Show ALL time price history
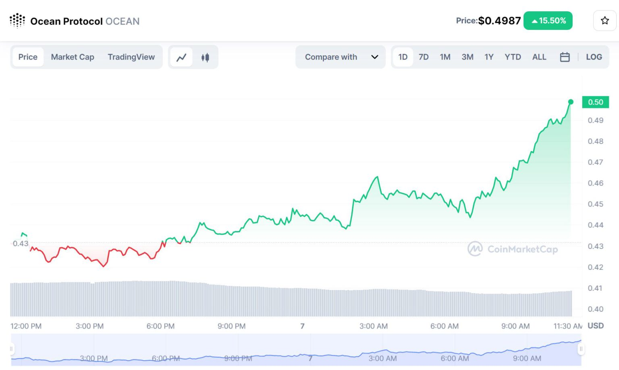Image resolution: width=619 pixels, height=370 pixels. 539,57
